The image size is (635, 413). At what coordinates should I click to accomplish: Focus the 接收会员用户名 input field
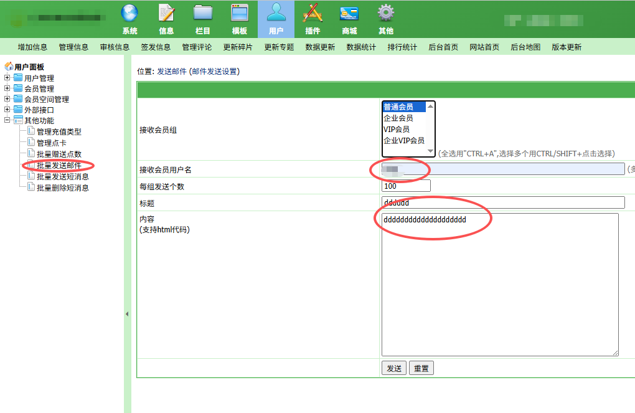tap(504, 169)
